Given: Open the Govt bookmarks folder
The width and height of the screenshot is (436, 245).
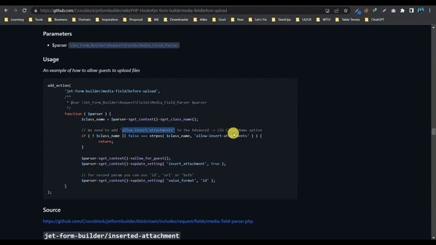Looking at the screenshot, I should point(219,20).
